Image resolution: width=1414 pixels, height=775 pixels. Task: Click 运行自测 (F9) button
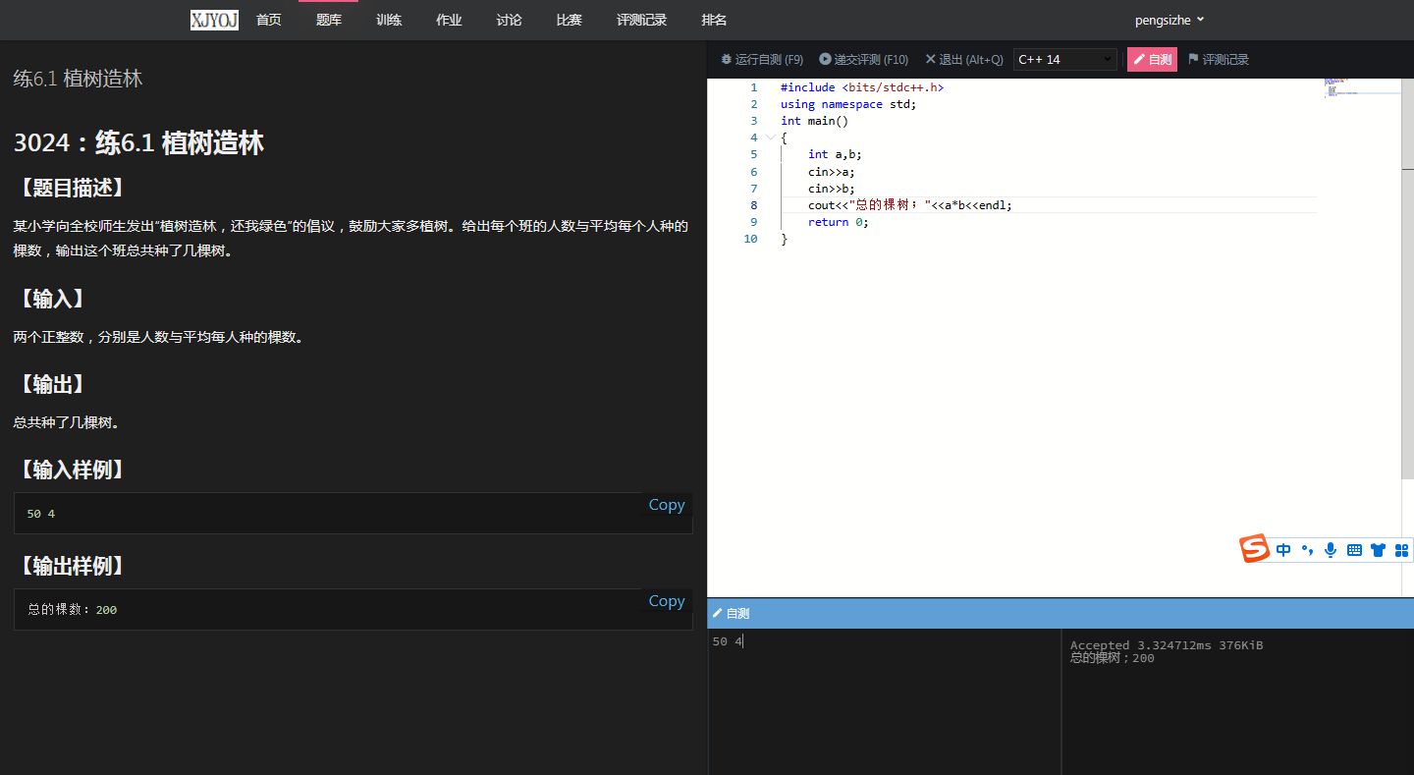coord(762,60)
